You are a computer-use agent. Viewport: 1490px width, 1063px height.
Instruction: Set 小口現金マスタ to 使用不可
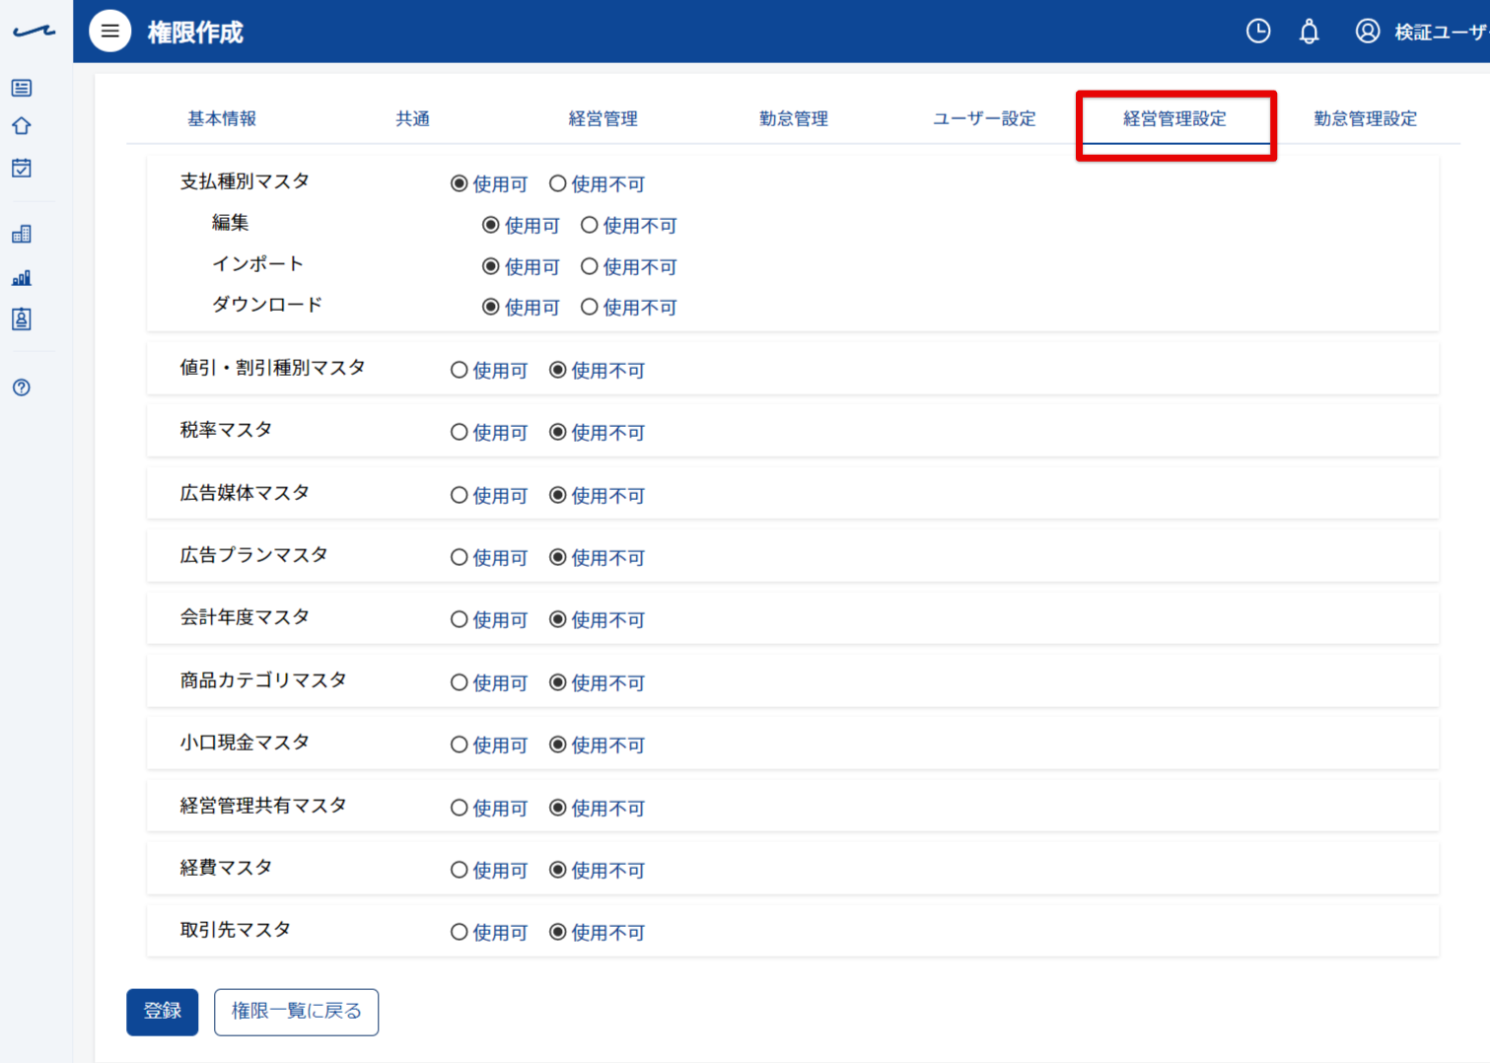(x=558, y=744)
